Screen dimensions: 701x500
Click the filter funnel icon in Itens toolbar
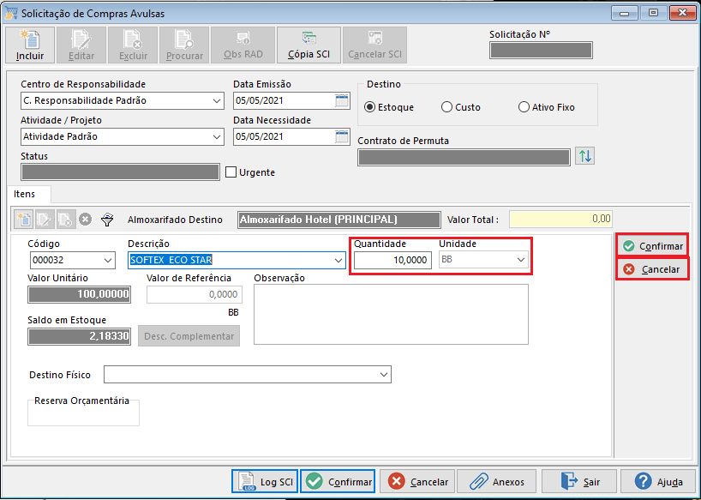107,220
